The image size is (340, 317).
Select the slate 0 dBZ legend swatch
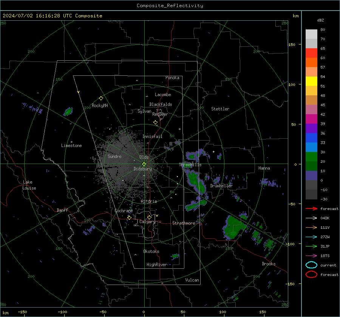tap(311, 176)
